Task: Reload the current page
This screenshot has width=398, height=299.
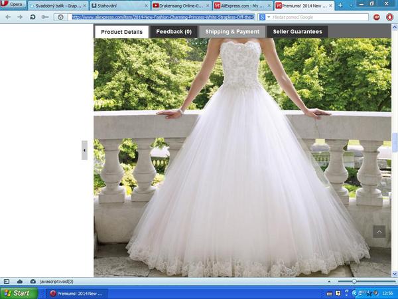Action: point(33,17)
